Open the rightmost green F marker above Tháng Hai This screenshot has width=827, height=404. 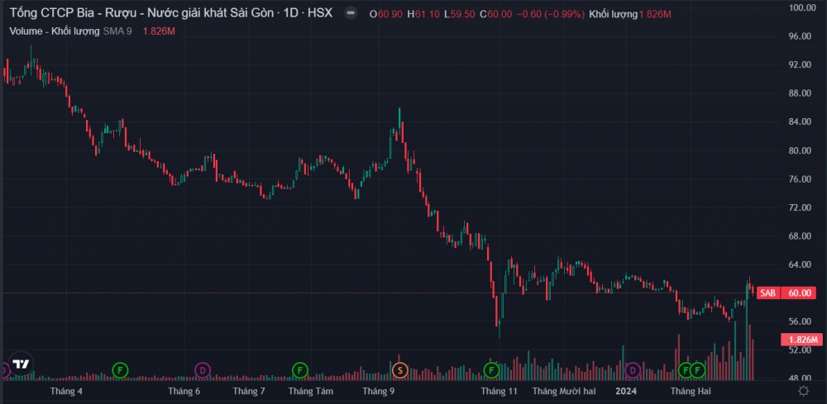tap(698, 370)
